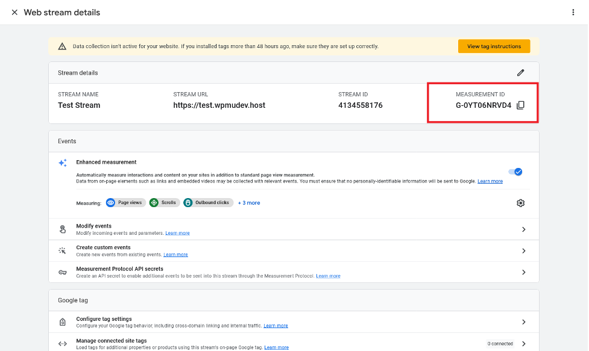Image resolution: width=589 pixels, height=351 pixels.
Task: Expand Measurement Protocol API secrets
Action: (523, 272)
